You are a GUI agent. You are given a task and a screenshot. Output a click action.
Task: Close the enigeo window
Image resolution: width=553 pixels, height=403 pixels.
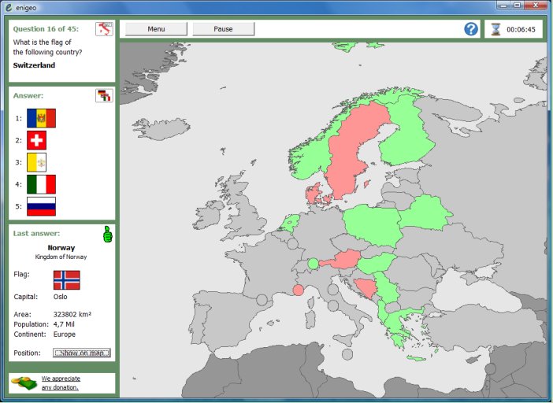(536, 6)
